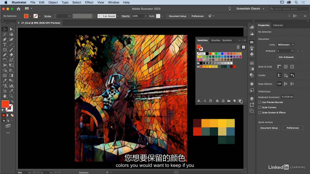This screenshot has width=310, height=174.
Task: Switch Swatches panel to thumbnail view
Action: click(x=243, y=47)
